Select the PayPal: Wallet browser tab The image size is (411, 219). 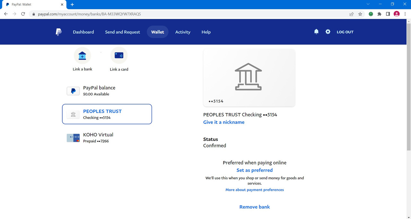click(x=34, y=5)
